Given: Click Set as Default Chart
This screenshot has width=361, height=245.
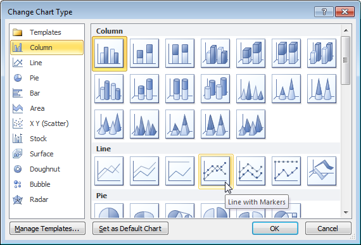Looking at the screenshot, I should (130, 229).
